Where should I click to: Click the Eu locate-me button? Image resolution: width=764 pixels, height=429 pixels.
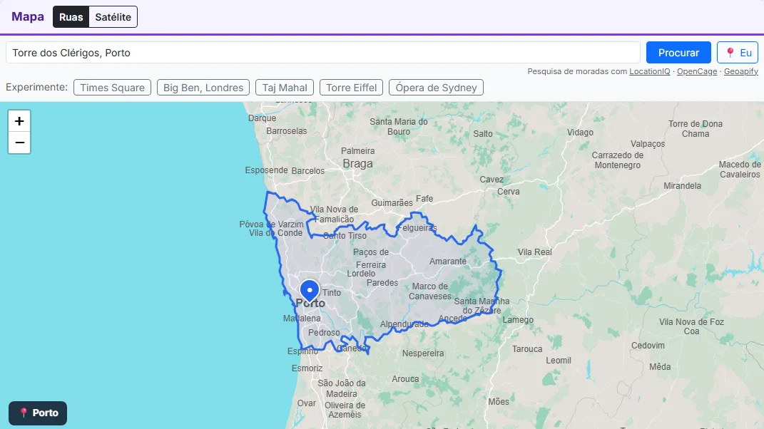pyautogui.click(x=738, y=53)
